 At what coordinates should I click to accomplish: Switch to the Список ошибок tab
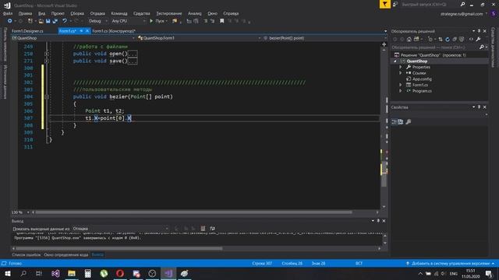click(26, 255)
